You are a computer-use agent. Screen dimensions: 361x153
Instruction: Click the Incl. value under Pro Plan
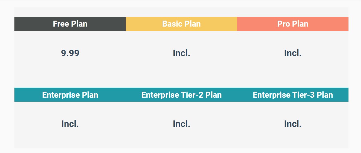click(293, 53)
